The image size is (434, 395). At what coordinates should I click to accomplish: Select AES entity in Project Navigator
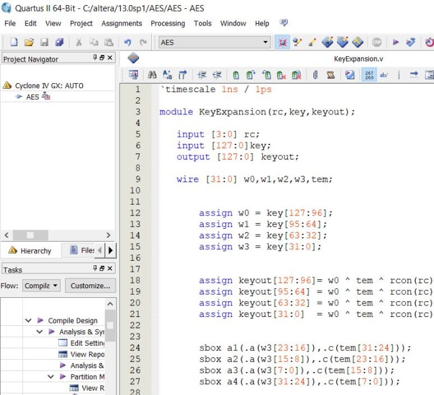click(x=32, y=97)
